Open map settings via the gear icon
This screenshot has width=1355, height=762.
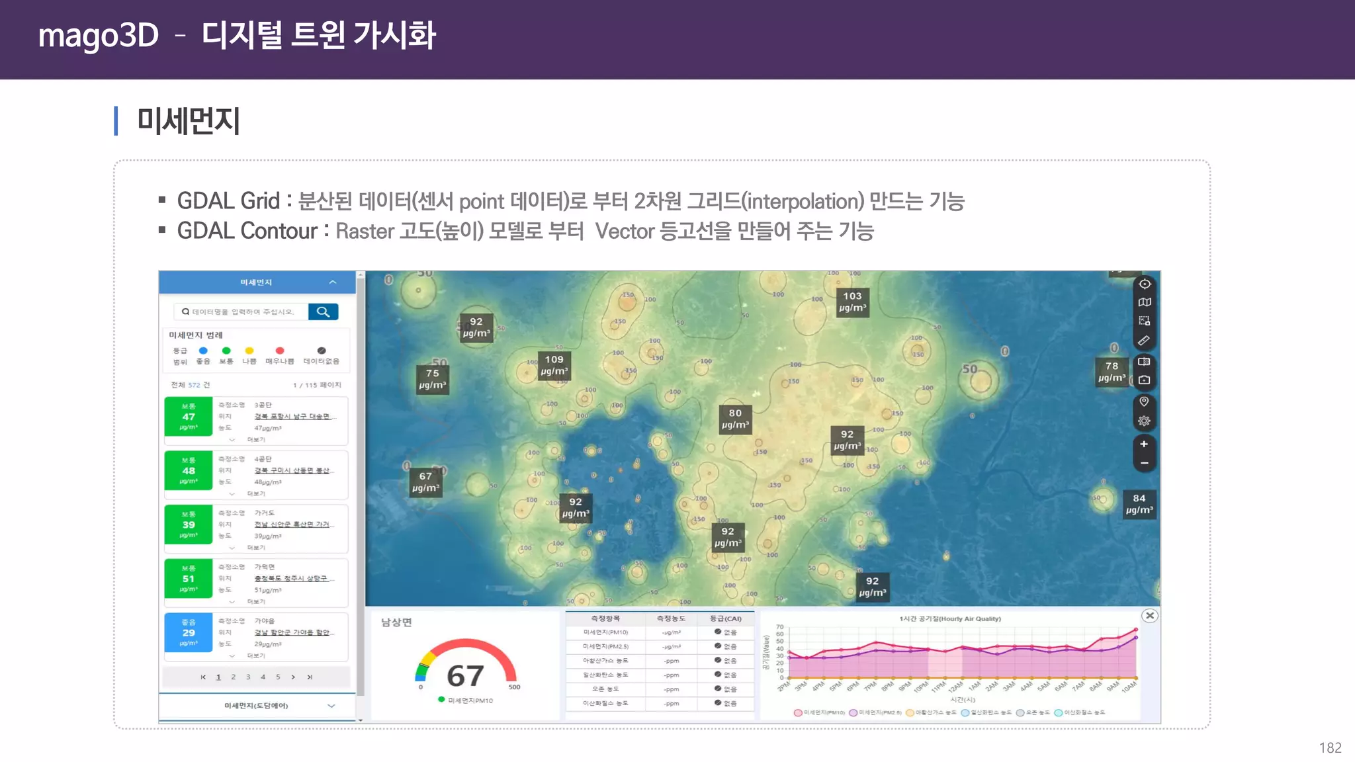pos(1145,421)
